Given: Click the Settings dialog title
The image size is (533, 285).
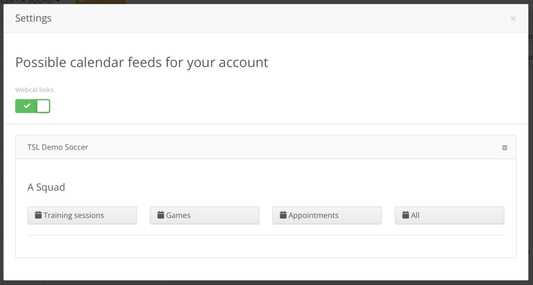Looking at the screenshot, I should click(33, 18).
